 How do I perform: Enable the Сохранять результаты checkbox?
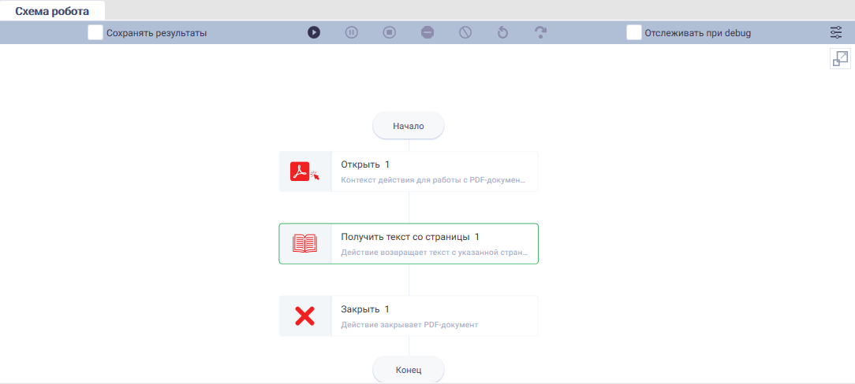point(95,32)
